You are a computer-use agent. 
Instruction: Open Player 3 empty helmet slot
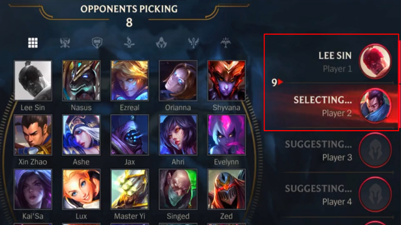point(375,150)
